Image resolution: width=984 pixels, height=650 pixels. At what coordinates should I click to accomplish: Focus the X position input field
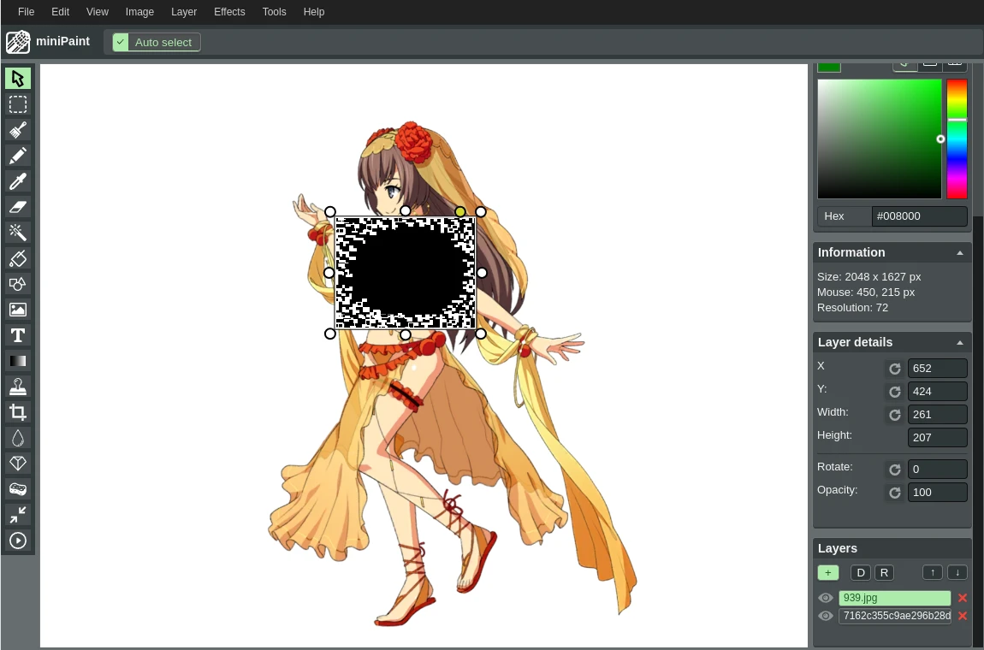coord(938,369)
